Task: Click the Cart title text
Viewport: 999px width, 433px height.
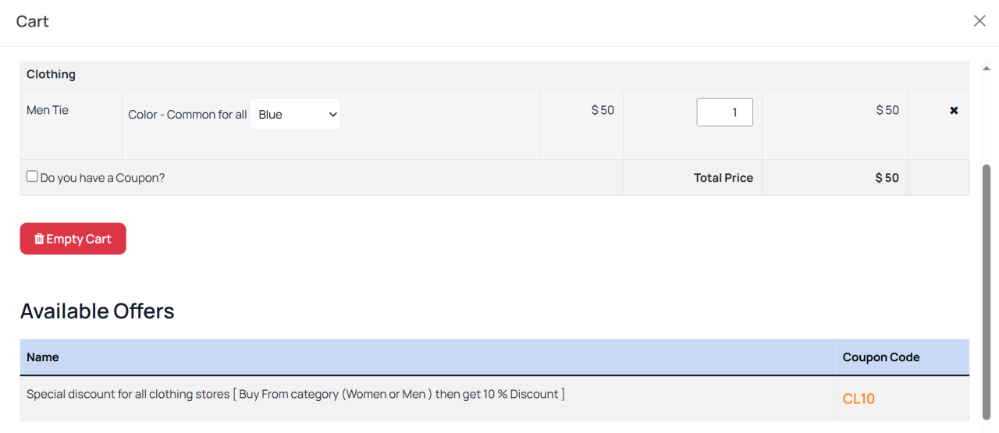Action: pos(33,22)
